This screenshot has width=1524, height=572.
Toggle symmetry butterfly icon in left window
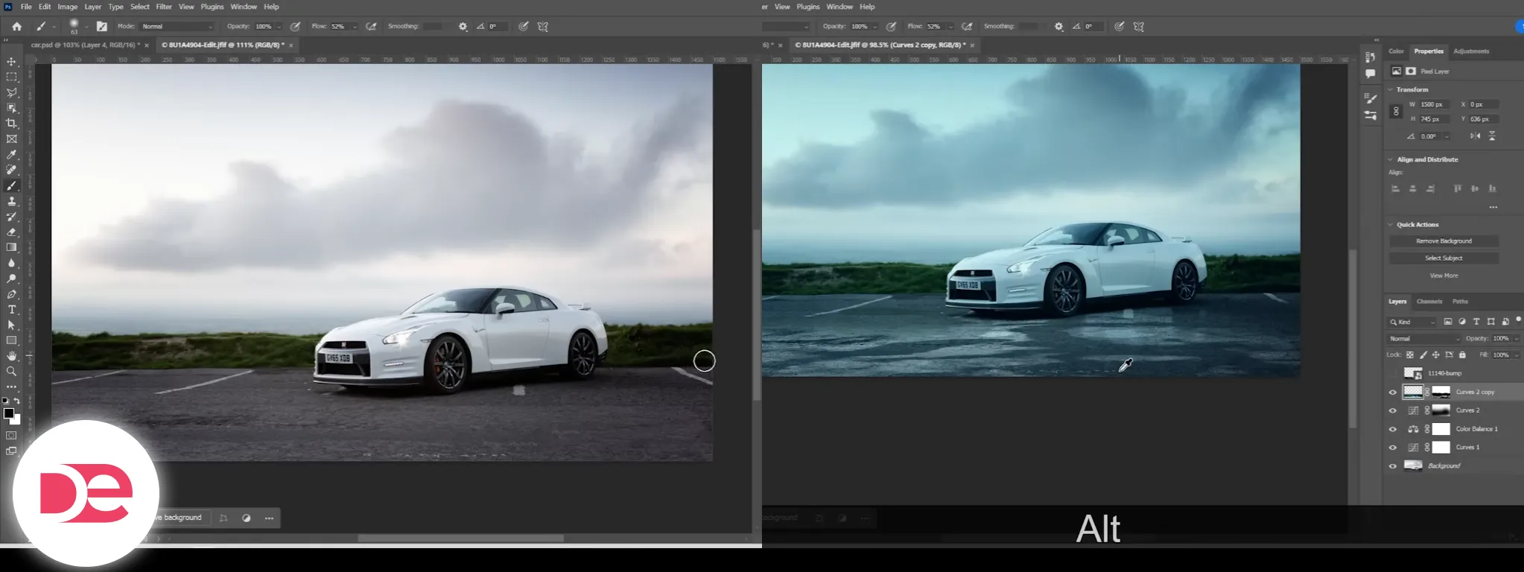click(x=543, y=26)
